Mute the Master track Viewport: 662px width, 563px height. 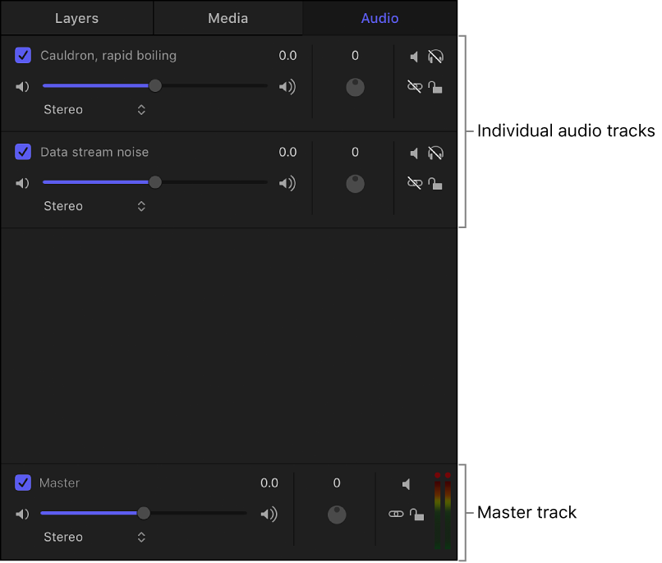(407, 484)
